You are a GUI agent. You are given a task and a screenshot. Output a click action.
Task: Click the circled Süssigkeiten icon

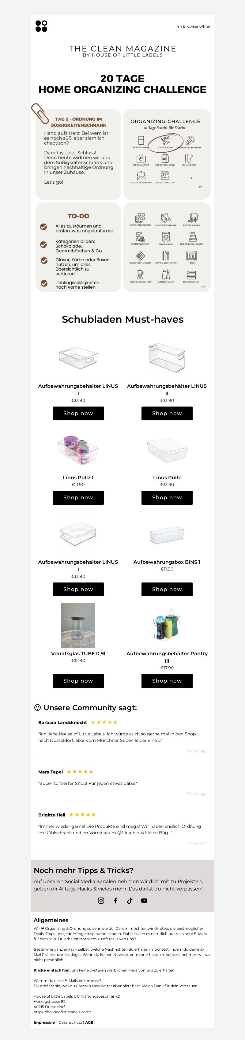point(165,141)
